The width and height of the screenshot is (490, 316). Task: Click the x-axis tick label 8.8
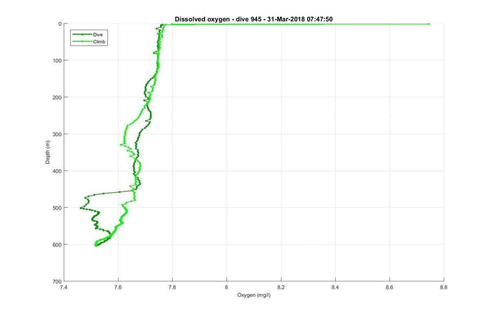[444, 287]
